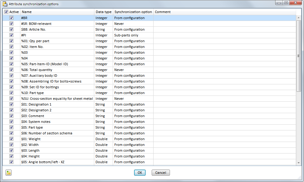
Task: Open synchronization option for #PI row
Action: (x=133, y=35)
